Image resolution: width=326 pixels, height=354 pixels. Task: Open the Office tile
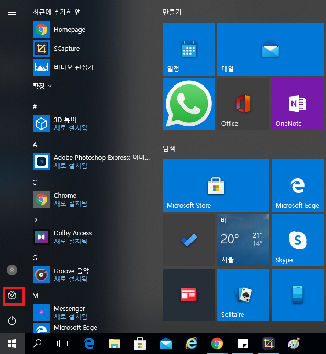pyautogui.click(x=243, y=104)
